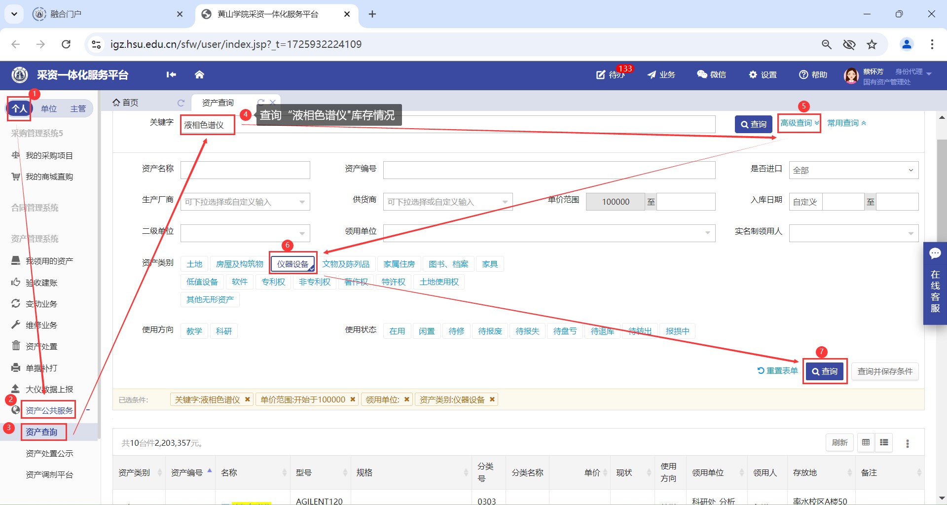Open the 微信 WeChat icon in the header
The image size is (947, 505).
(711, 74)
